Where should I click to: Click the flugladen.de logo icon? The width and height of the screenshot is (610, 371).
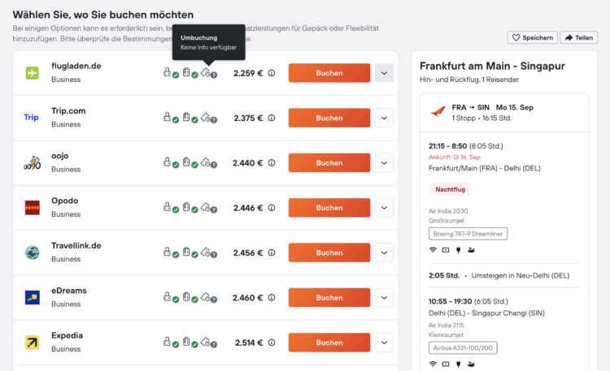click(33, 73)
